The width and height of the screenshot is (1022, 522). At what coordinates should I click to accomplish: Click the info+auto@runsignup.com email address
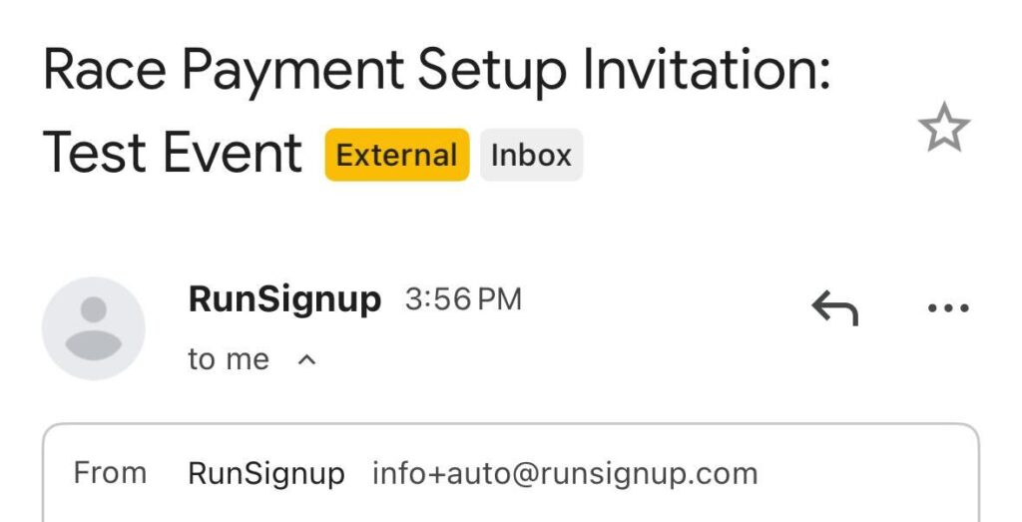tap(565, 473)
